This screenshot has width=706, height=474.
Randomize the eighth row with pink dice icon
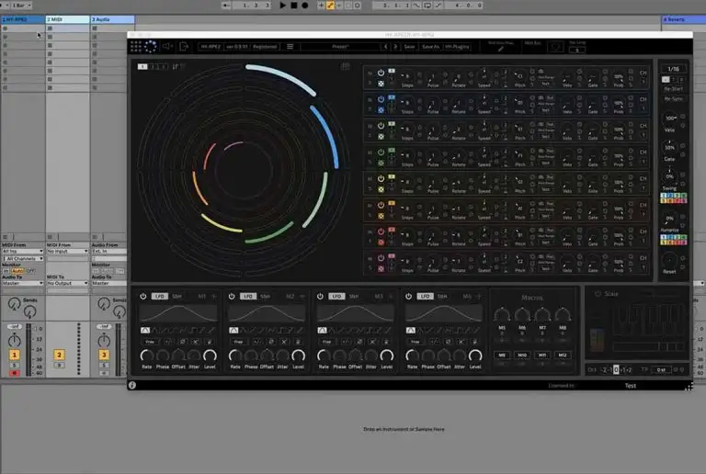coord(381,269)
